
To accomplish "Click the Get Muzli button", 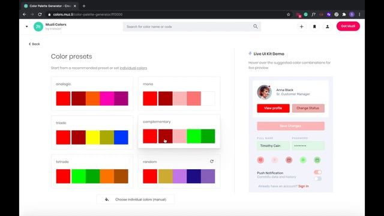I will tap(348, 26).
